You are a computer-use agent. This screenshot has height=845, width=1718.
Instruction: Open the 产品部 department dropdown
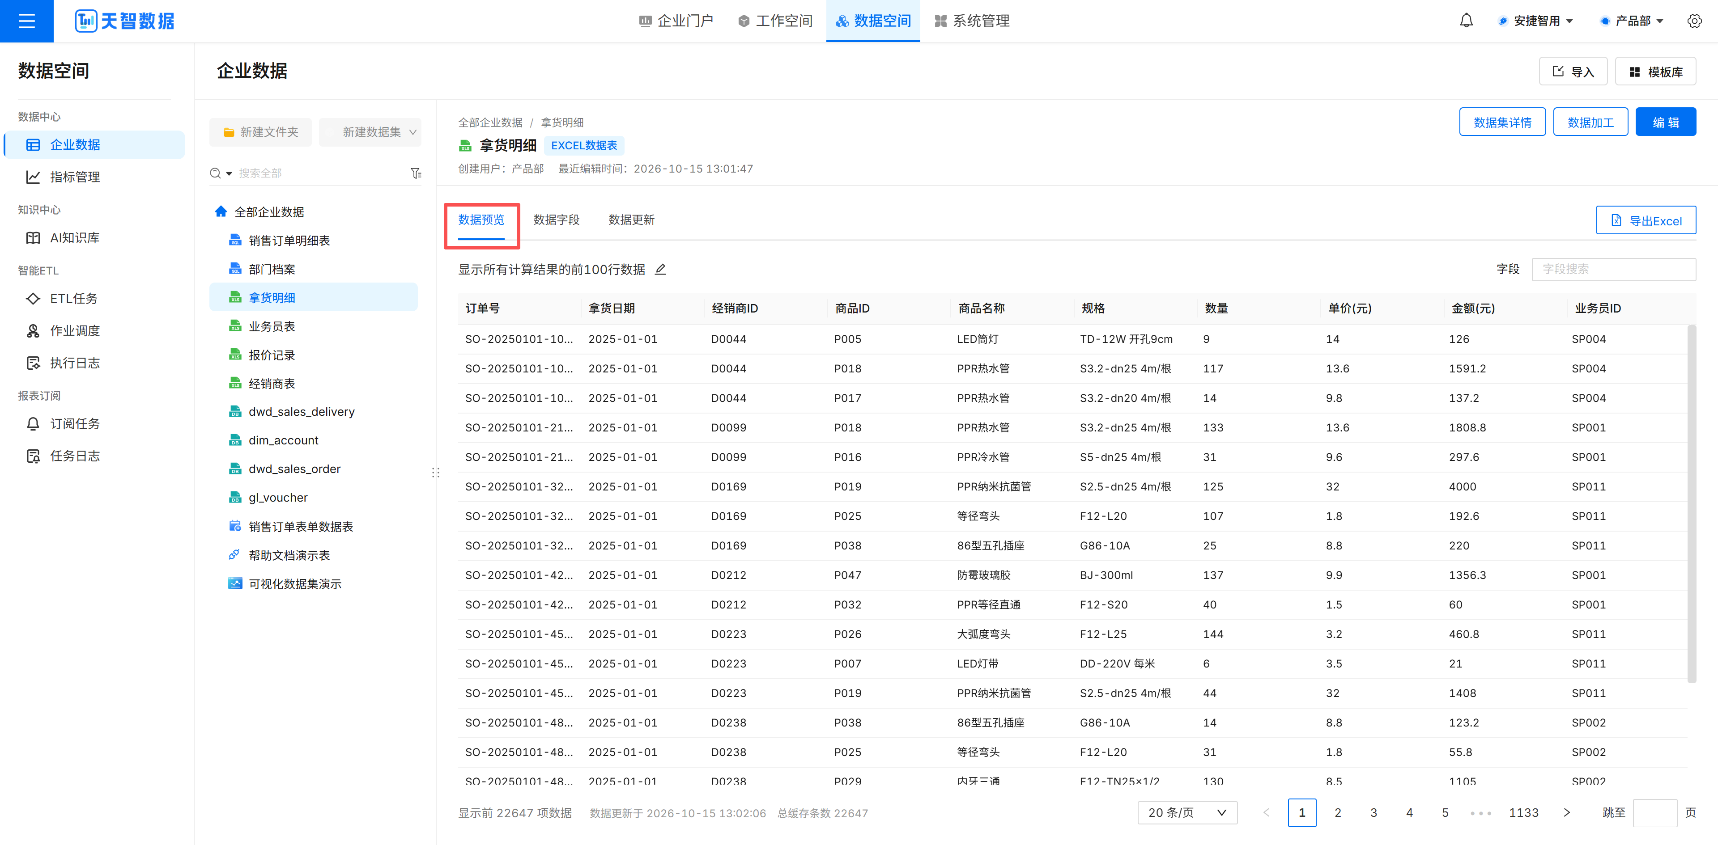click(x=1633, y=21)
